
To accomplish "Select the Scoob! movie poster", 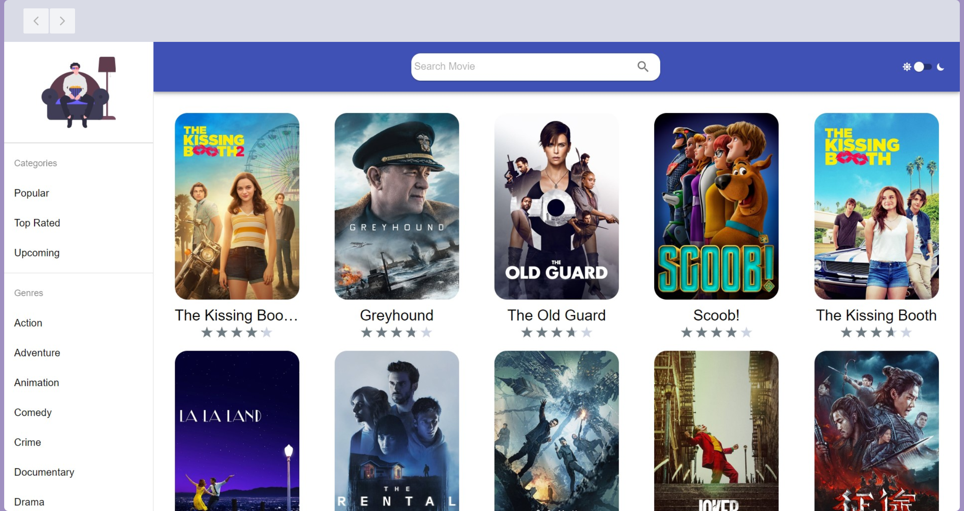I will [x=716, y=206].
